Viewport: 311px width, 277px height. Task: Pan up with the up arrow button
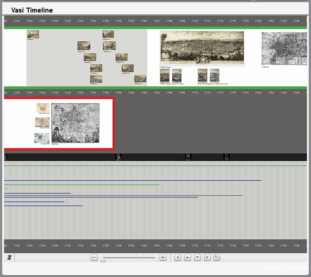pyautogui.click(x=188, y=258)
